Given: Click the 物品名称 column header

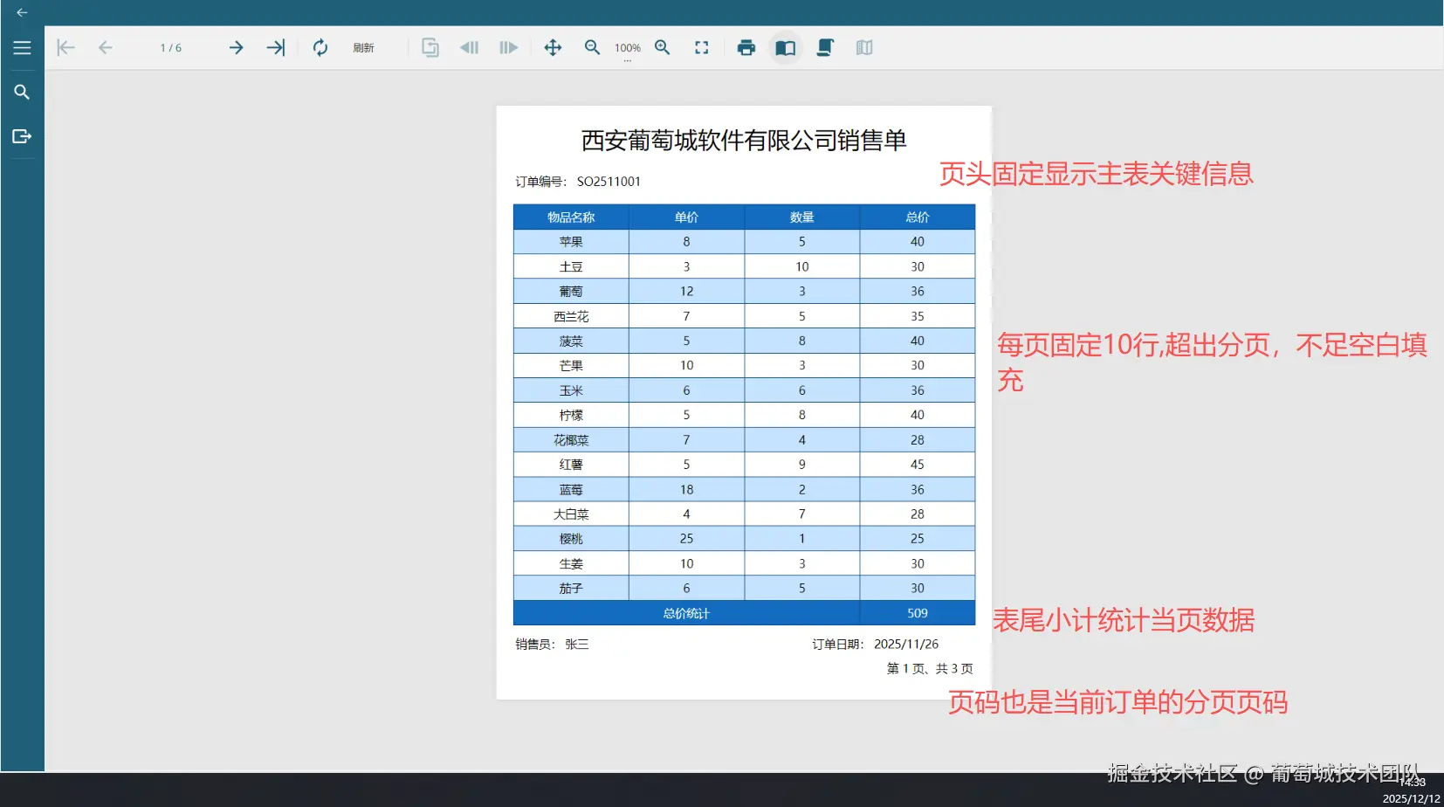Looking at the screenshot, I should 571,217.
